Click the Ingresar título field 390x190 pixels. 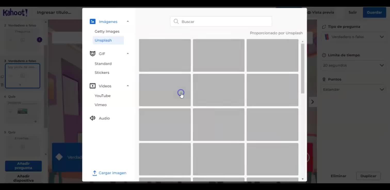coord(54,12)
